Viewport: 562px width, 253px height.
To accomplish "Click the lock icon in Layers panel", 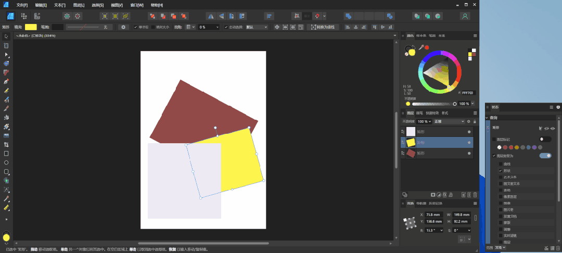I will pos(475,121).
